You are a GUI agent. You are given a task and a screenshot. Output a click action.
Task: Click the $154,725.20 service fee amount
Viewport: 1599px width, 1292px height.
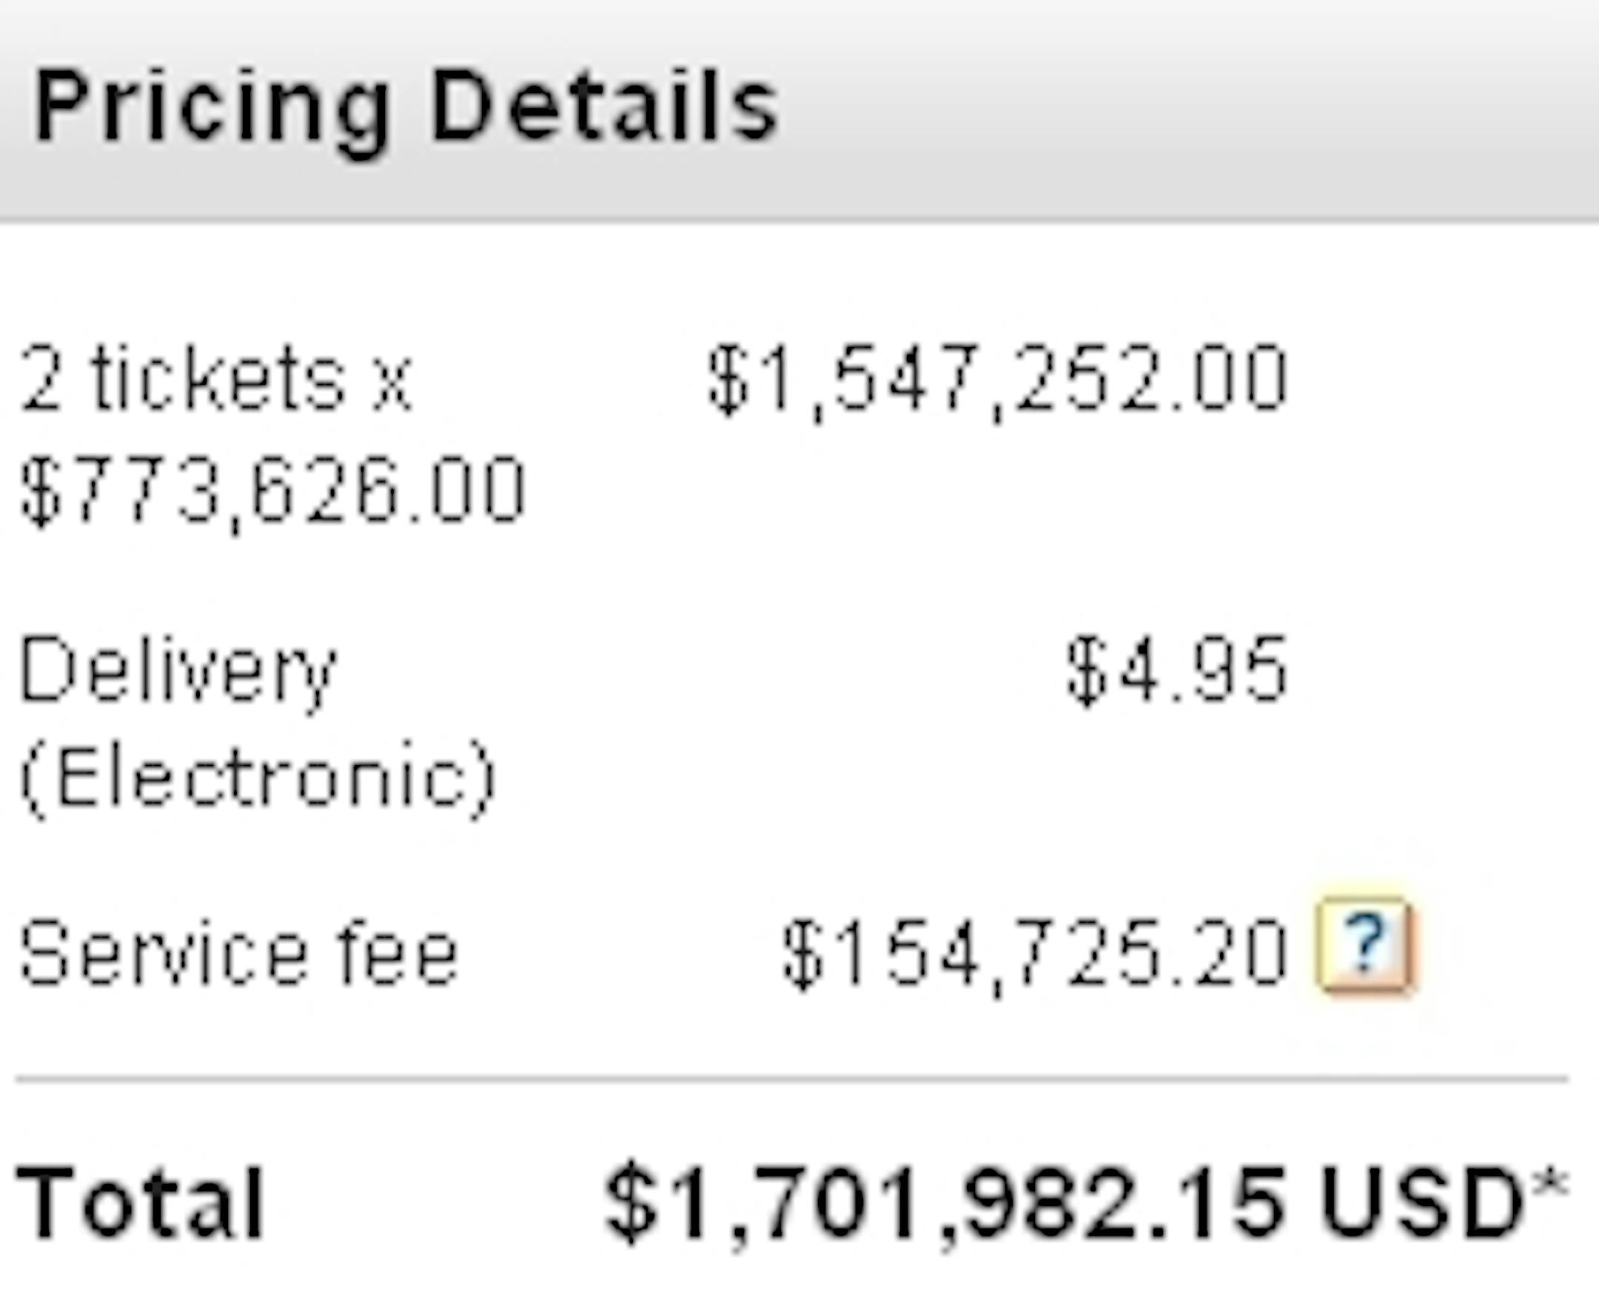[x=1034, y=956]
